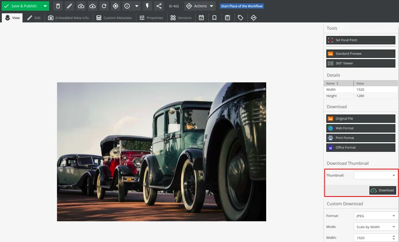Open the Embedded Meta Info tab

click(x=69, y=18)
